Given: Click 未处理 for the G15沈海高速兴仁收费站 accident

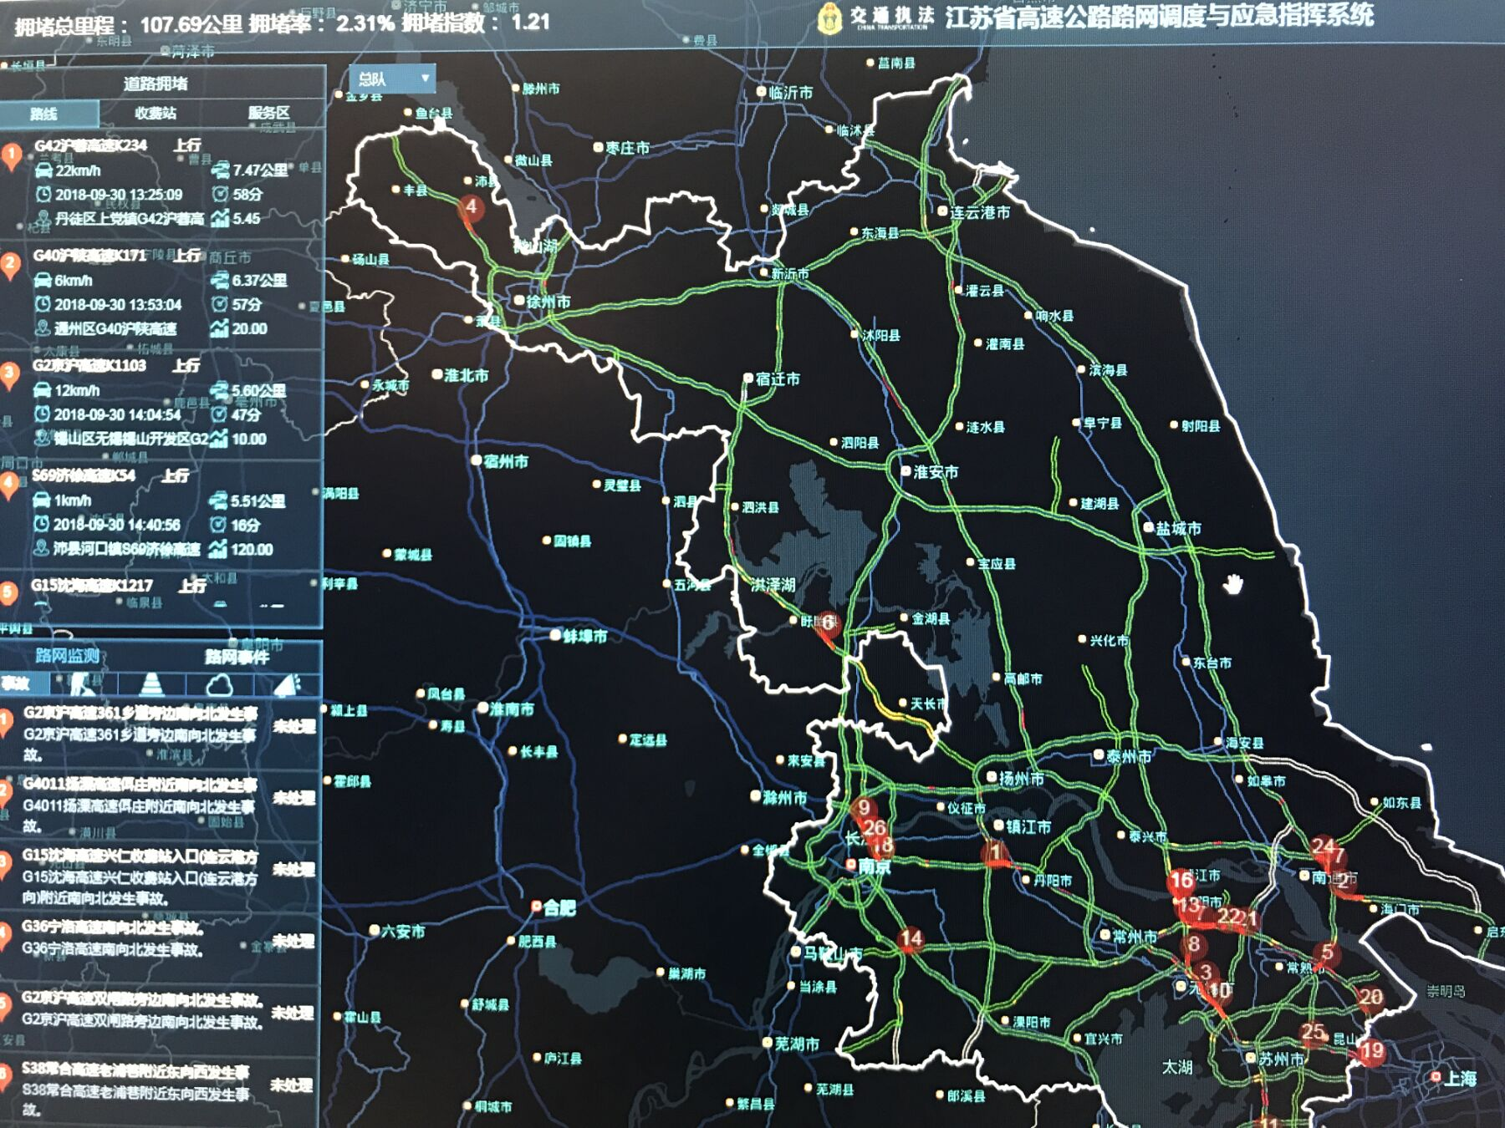Looking at the screenshot, I should pyautogui.click(x=294, y=870).
